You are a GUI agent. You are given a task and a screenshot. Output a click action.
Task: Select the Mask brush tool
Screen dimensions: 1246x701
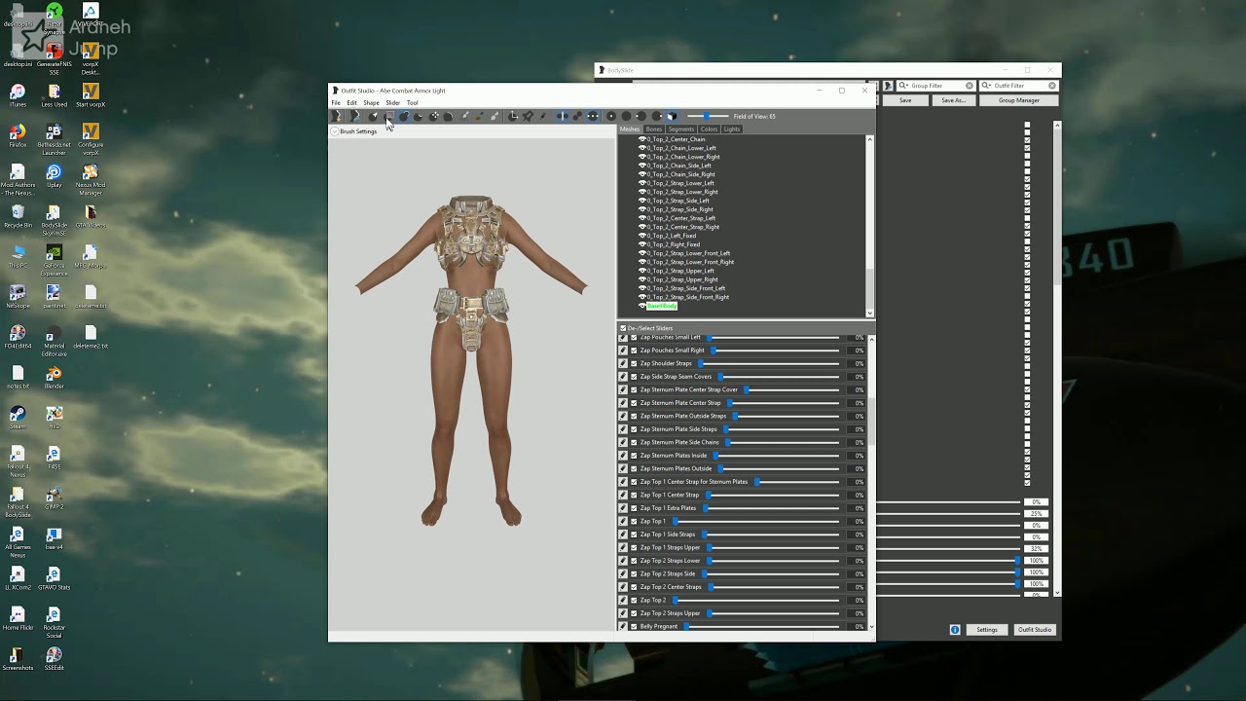coord(389,116)
